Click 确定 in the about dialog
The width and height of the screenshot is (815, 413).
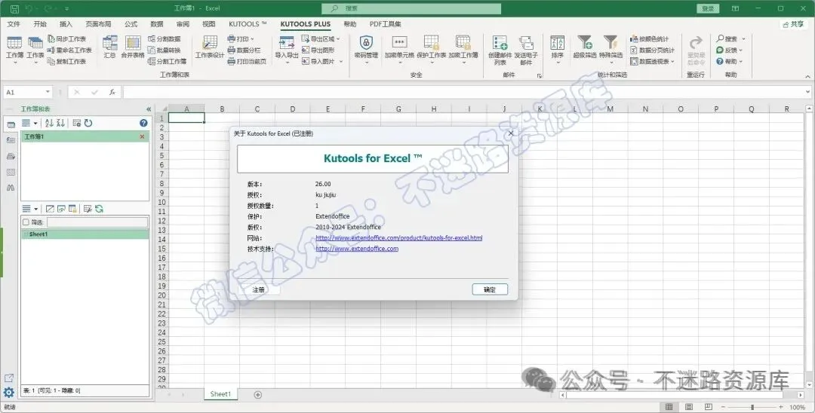(x=490, y=289)
